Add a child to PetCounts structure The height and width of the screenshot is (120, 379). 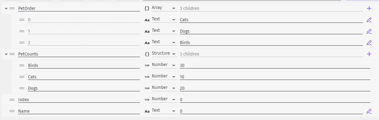point(369,54)
